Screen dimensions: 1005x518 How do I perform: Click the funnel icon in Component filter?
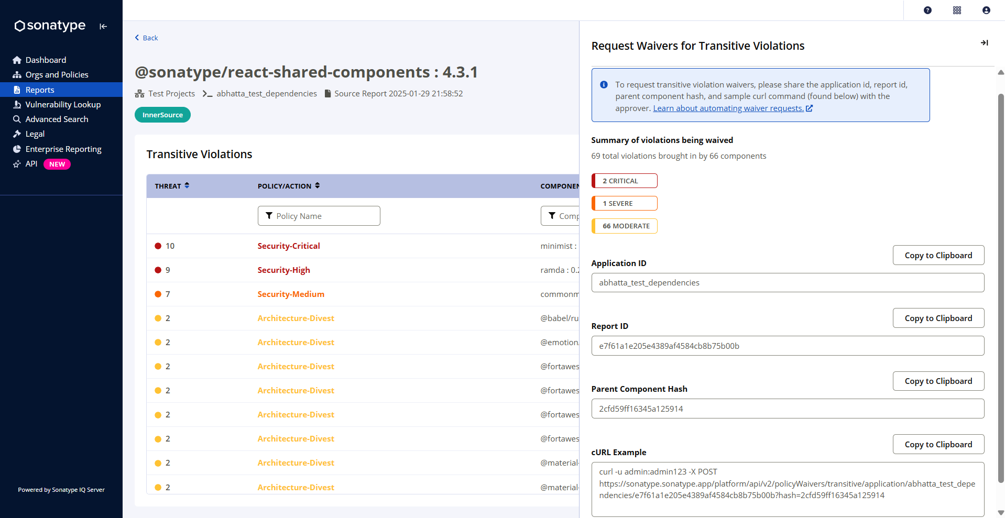[x=552, y=216]
